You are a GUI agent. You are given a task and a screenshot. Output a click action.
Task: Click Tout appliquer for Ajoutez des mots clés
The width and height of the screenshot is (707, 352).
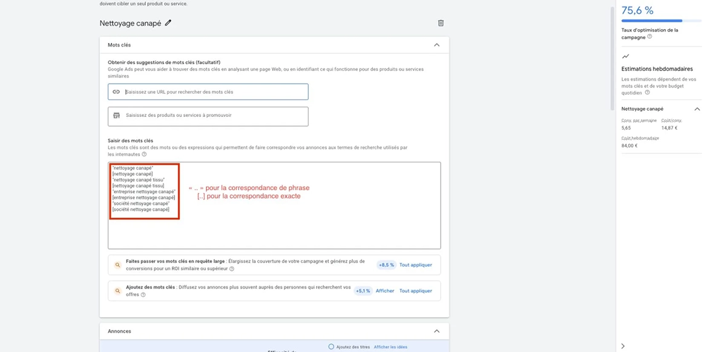click(x=415, y=291)
